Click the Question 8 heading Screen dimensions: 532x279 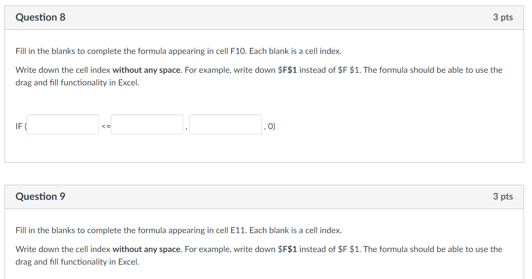(x=40, y=17)
